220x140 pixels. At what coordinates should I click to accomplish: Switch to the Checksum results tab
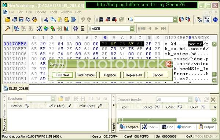click(x=150, y=127)
